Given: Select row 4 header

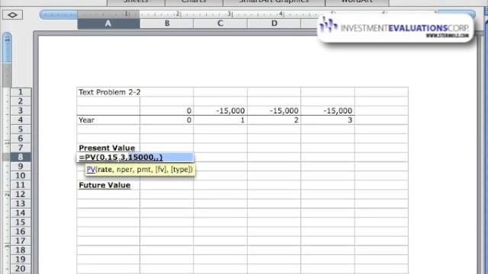Looking at the screenshot, I should (x=21, y=120).
